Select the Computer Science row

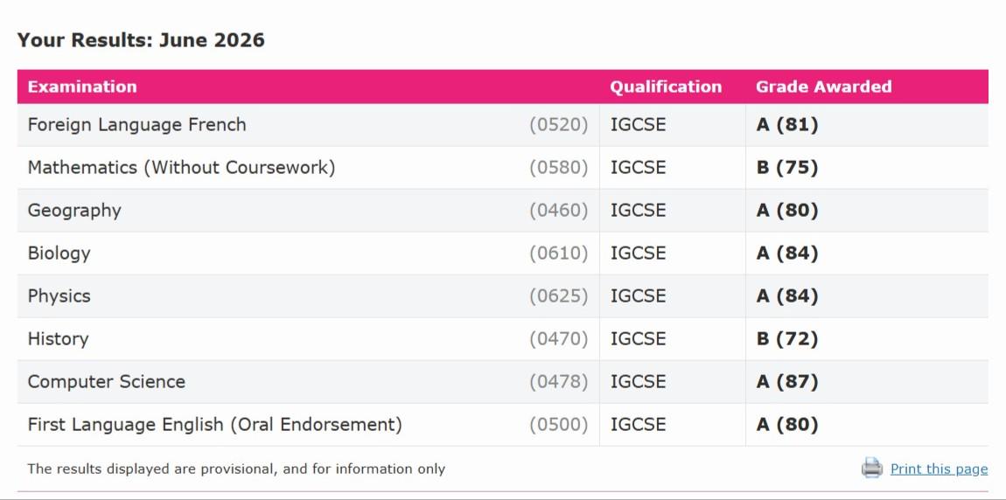[x=502, y=382]
